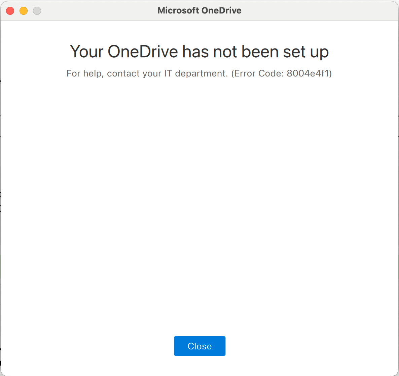Click the Error Code 8004e4f1 message text
The width and height of the screenshot is (399, 376).
199,73
